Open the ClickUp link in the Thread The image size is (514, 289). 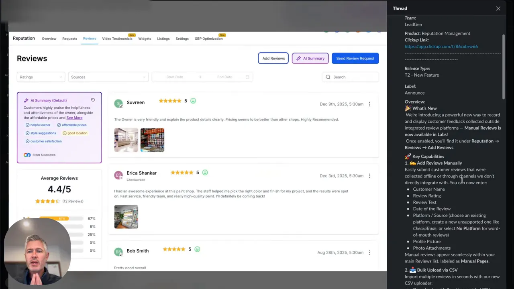(x=441, y=47)
